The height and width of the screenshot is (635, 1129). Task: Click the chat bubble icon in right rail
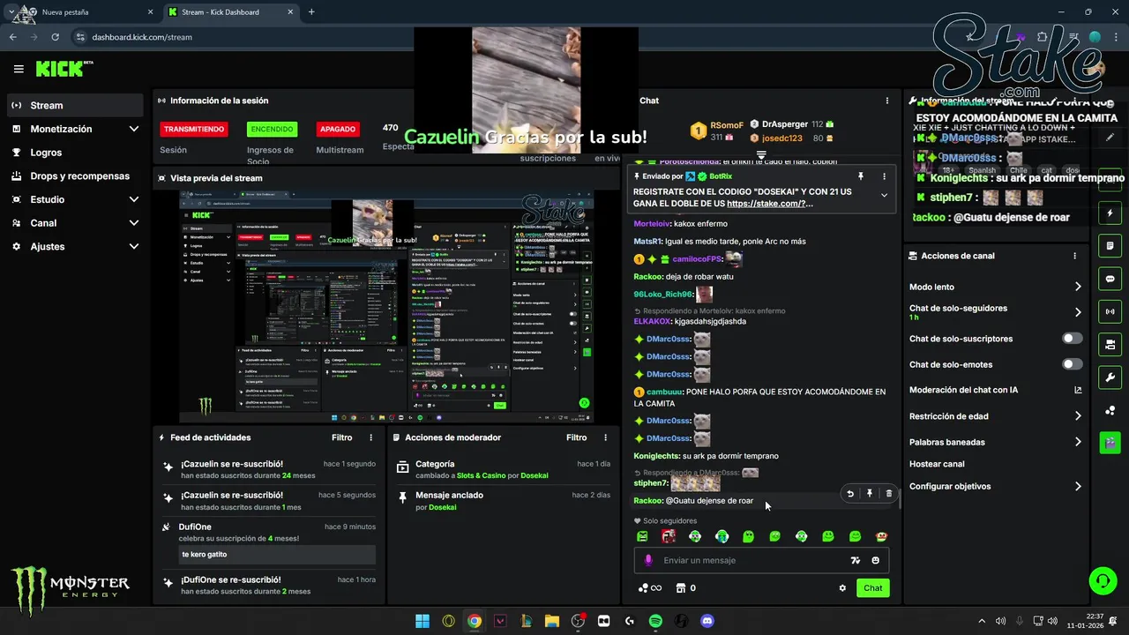(x=1110, y=279)
